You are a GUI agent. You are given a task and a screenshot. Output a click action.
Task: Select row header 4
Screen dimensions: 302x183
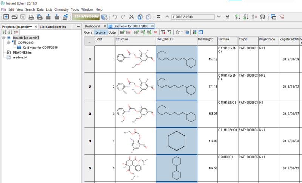tap(89, 141)
